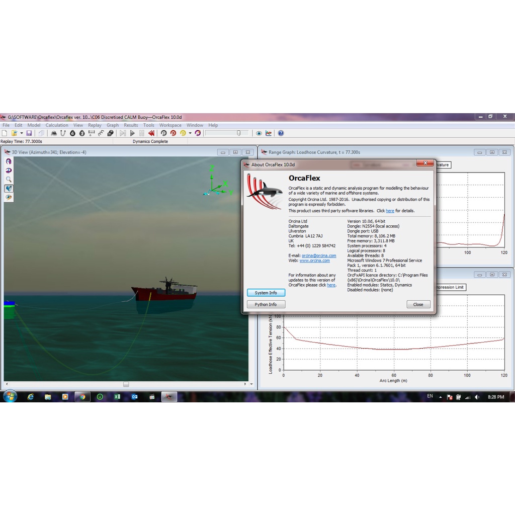Click the System Info button
The image size is (515, 515).
pyautogui.click(x=266, y=292)
